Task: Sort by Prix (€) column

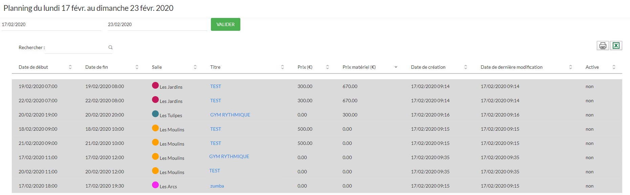Action: point(327,67)
